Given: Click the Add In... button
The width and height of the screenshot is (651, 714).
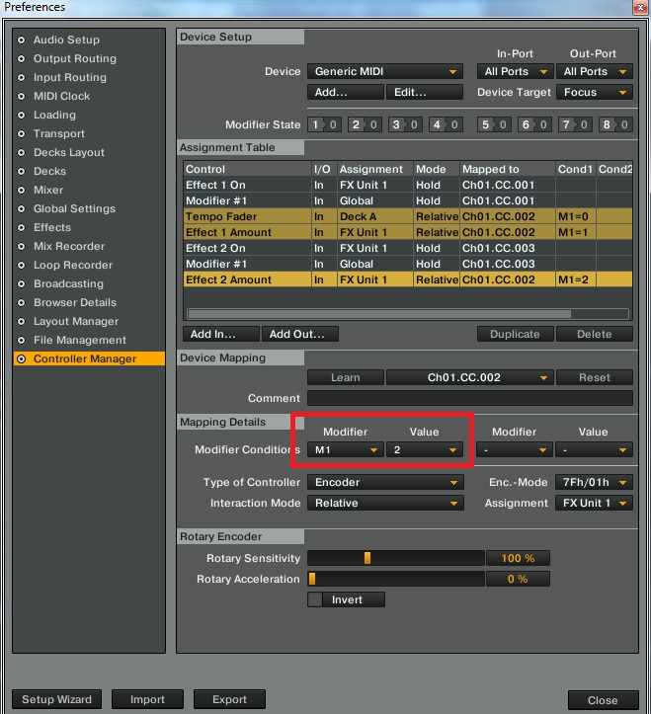Looking at the screenshot, I should pyautogui.click(x=221, y=334).
